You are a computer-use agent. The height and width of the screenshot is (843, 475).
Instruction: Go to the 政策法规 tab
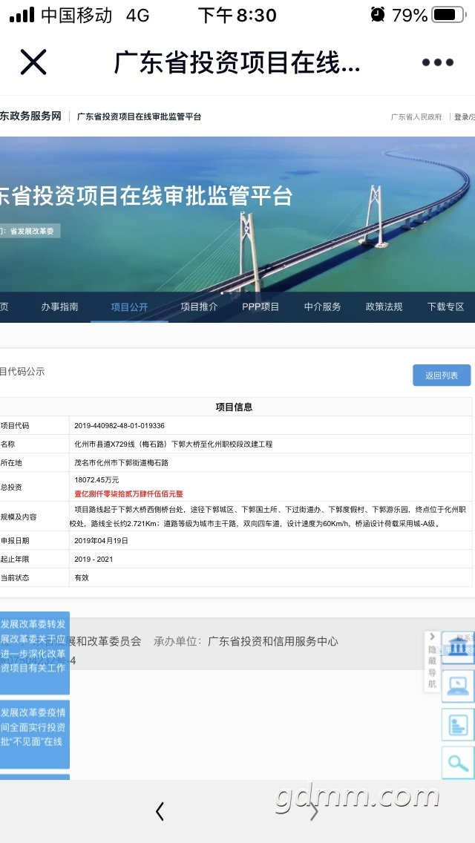pos(384,307)
